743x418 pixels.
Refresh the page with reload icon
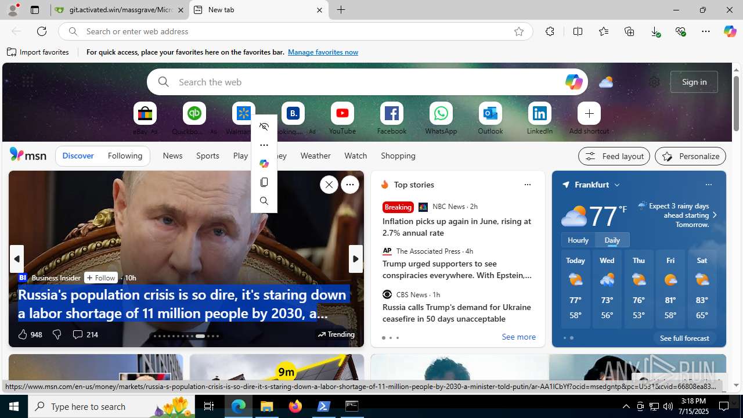(x=42, y=31)
